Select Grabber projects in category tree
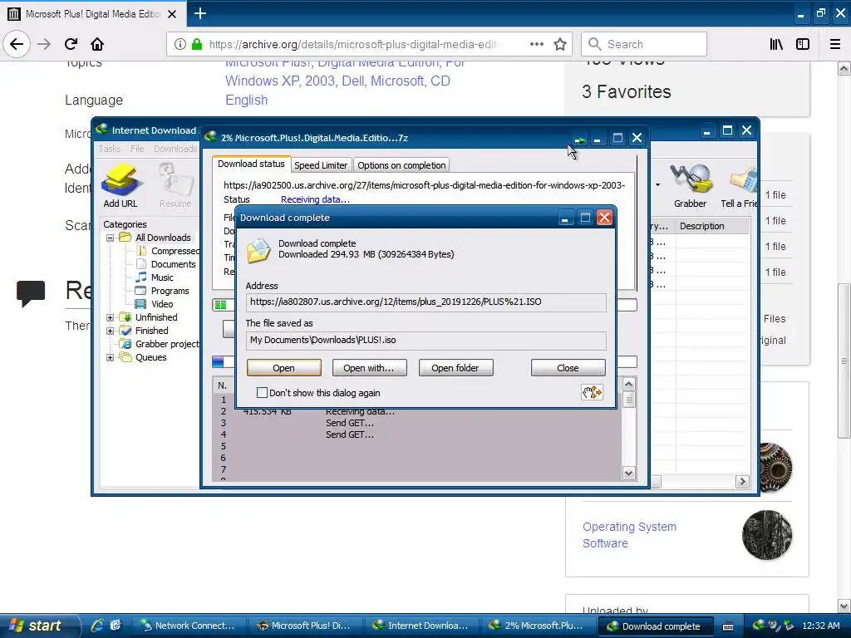The image size is (851, 638). (160, 344)
